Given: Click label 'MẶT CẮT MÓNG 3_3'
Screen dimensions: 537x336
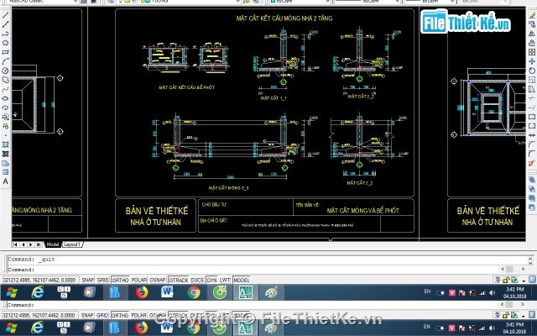Looking at the screenshot, I should (228, 188).
